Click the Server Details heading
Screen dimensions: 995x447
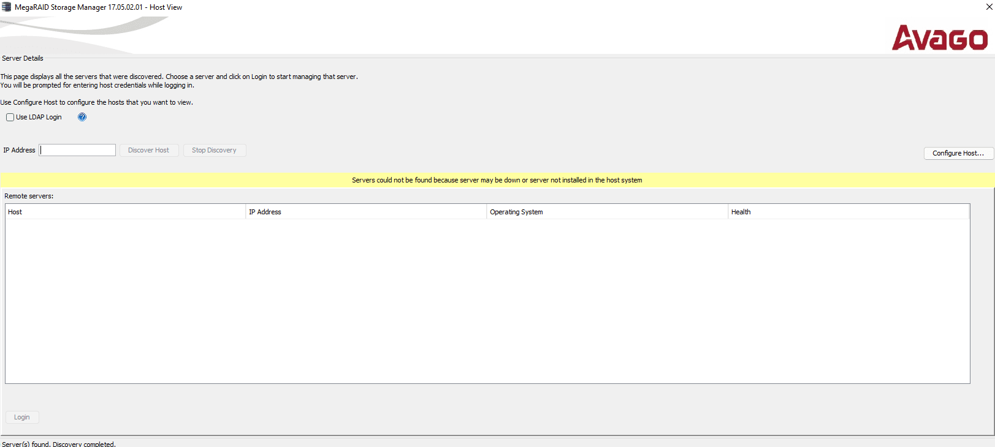23,58
